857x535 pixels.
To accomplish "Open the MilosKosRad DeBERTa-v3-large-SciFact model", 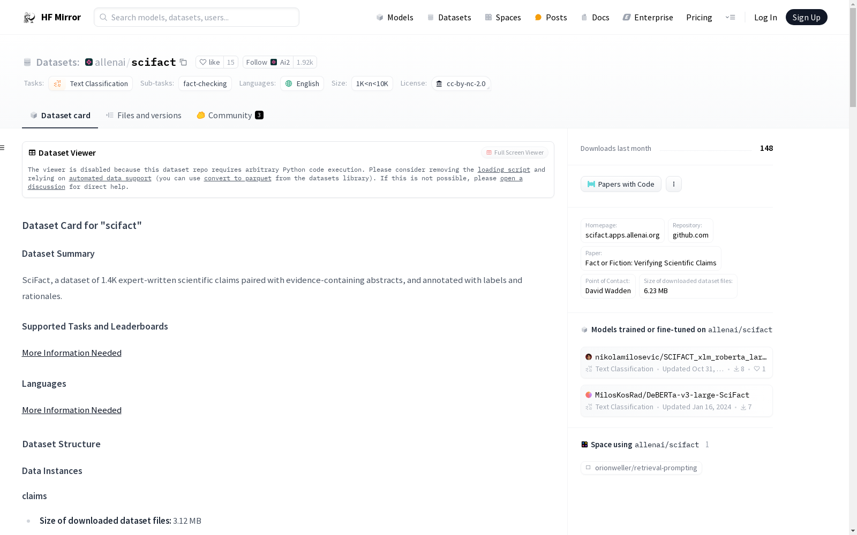I will tap(676, 400).
